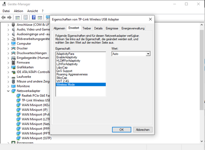Viewport: 205px width, 150px height.
Task: Select the Firmware chip icon
Action: point(13,63)
